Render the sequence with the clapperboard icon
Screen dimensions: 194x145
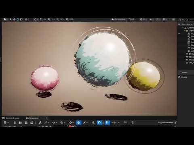32,122
